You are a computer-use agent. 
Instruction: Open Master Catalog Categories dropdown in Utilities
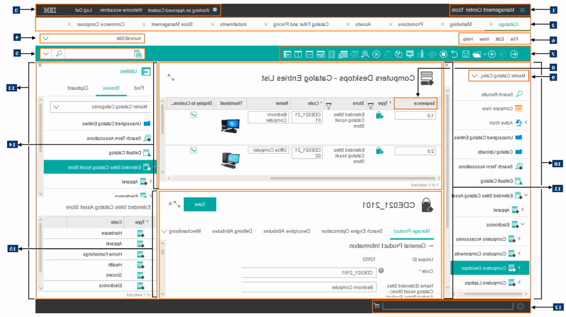point(56,107)
